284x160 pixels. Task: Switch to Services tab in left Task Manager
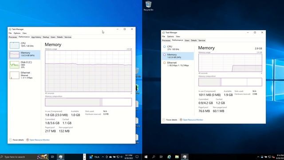click(x=68, y=37)
